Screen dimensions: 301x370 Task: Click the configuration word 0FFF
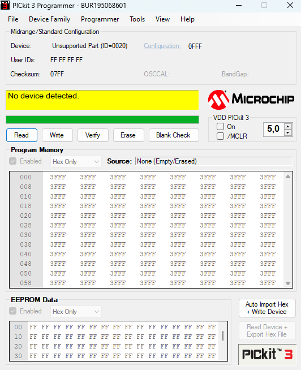pyautogui.click(x=195, y=46)
